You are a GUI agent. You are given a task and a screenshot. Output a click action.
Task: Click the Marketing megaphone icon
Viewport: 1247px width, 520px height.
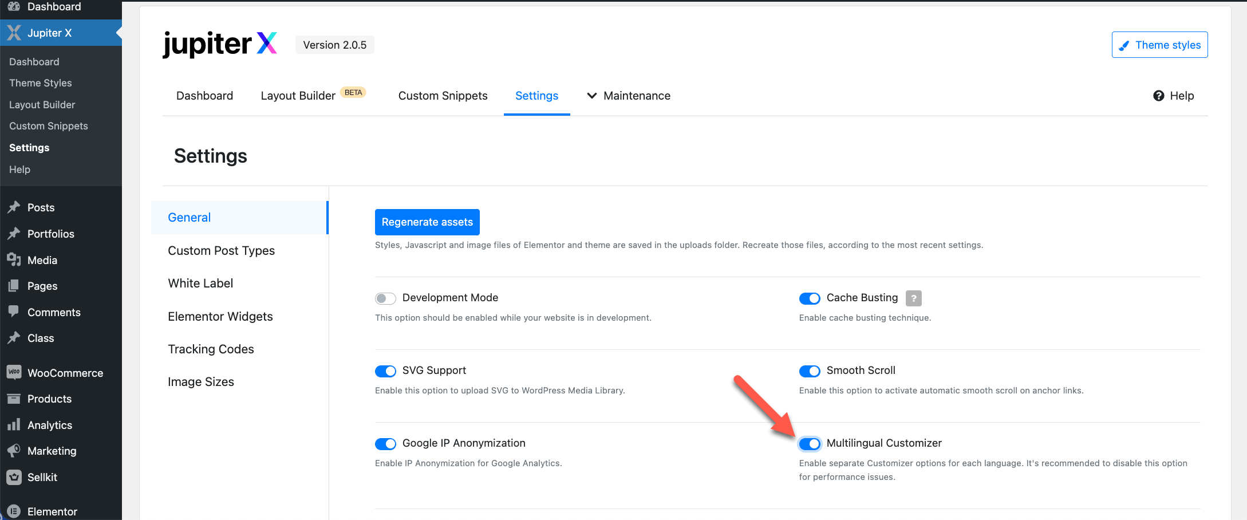click(14, 451)
